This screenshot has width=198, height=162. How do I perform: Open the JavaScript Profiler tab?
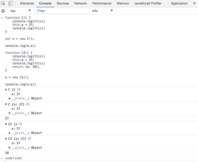(x=148, y=4)
